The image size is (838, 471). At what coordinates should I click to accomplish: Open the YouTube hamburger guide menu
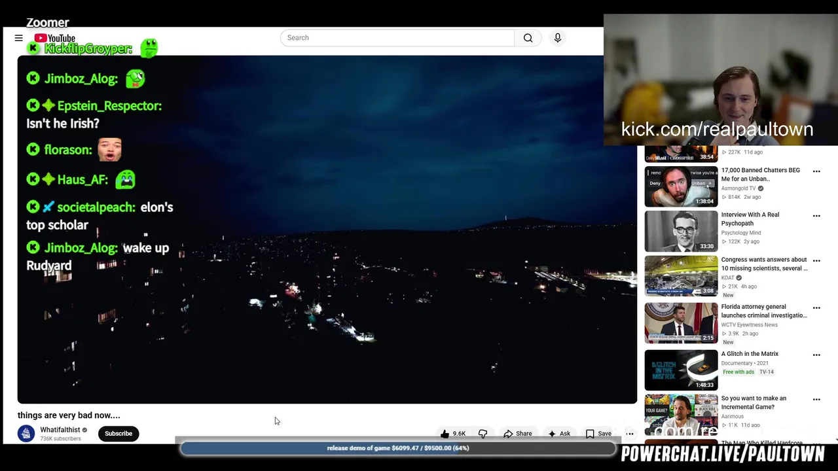(x=19, y=39)
